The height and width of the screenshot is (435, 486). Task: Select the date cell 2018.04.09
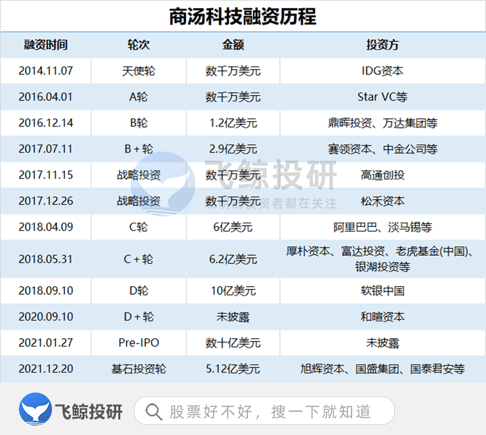(45, 227)
